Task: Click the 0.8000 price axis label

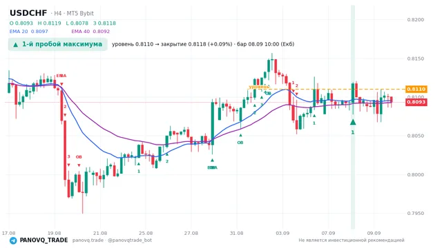Action: pos(416,174)
